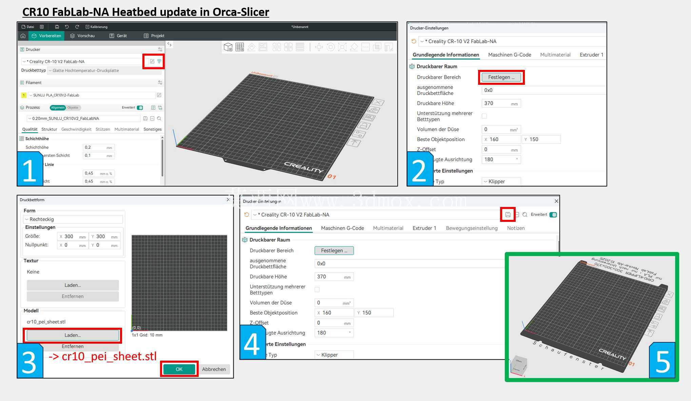Collapse the sidebar with the arrows icon
Screen dimensions: 691x401
[170, 44]
